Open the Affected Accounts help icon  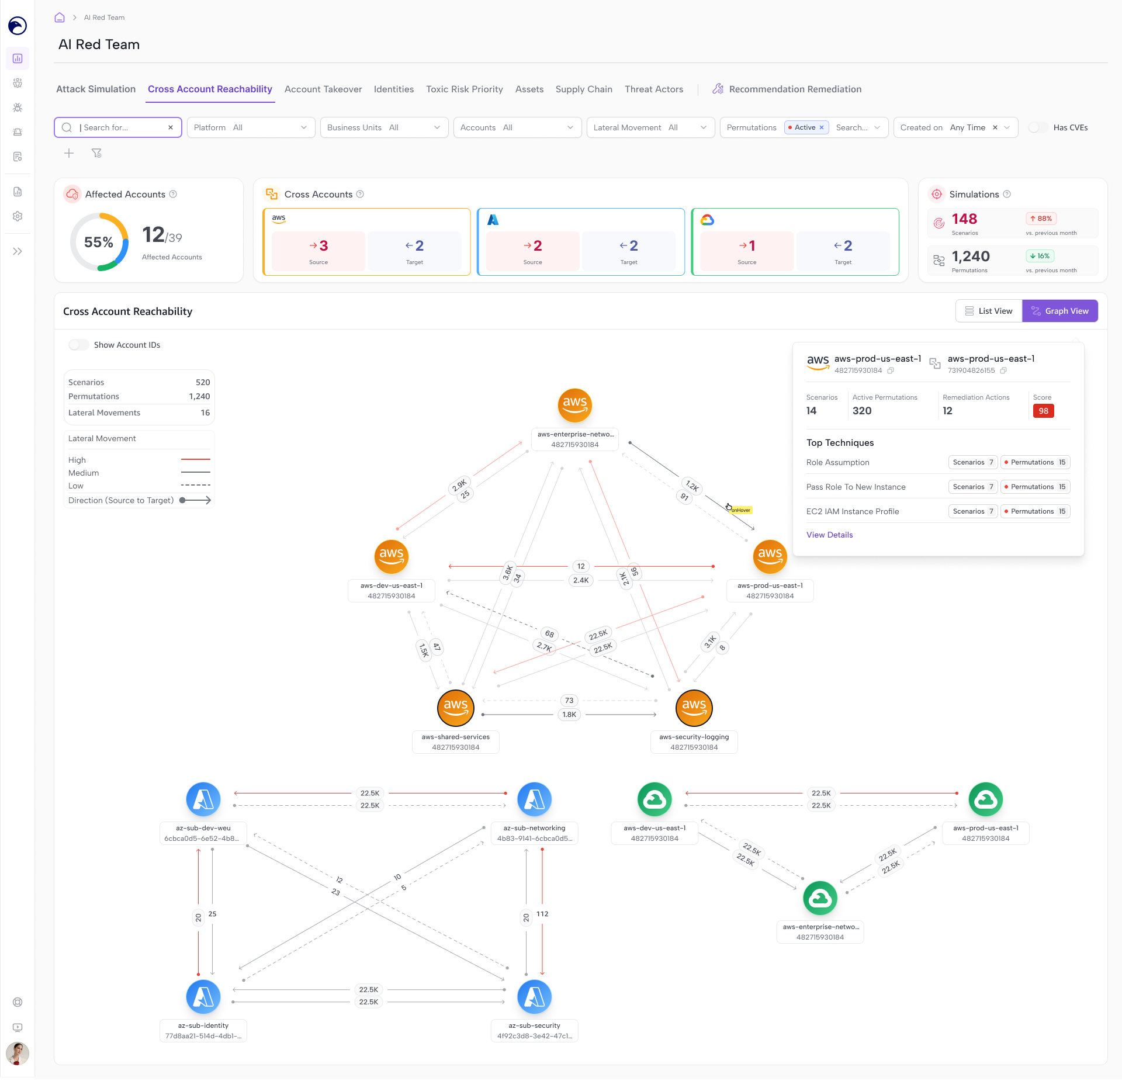(x=173, y=195)
